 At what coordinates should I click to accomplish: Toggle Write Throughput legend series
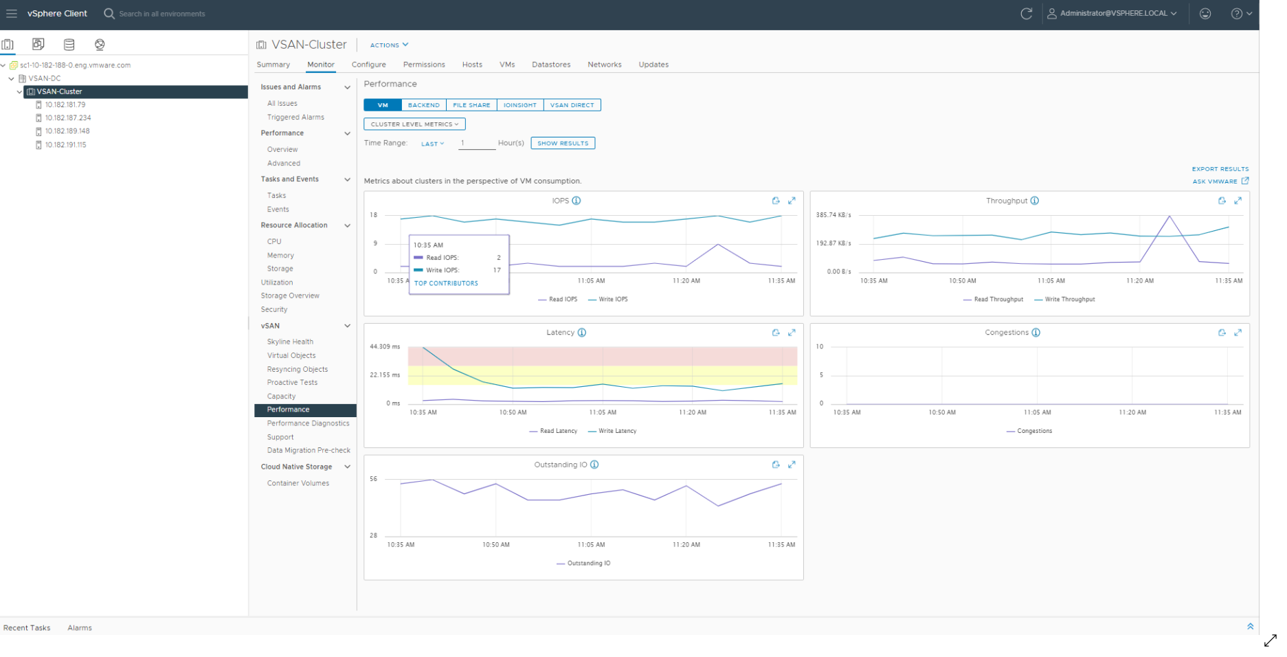tap(1064, 300)
